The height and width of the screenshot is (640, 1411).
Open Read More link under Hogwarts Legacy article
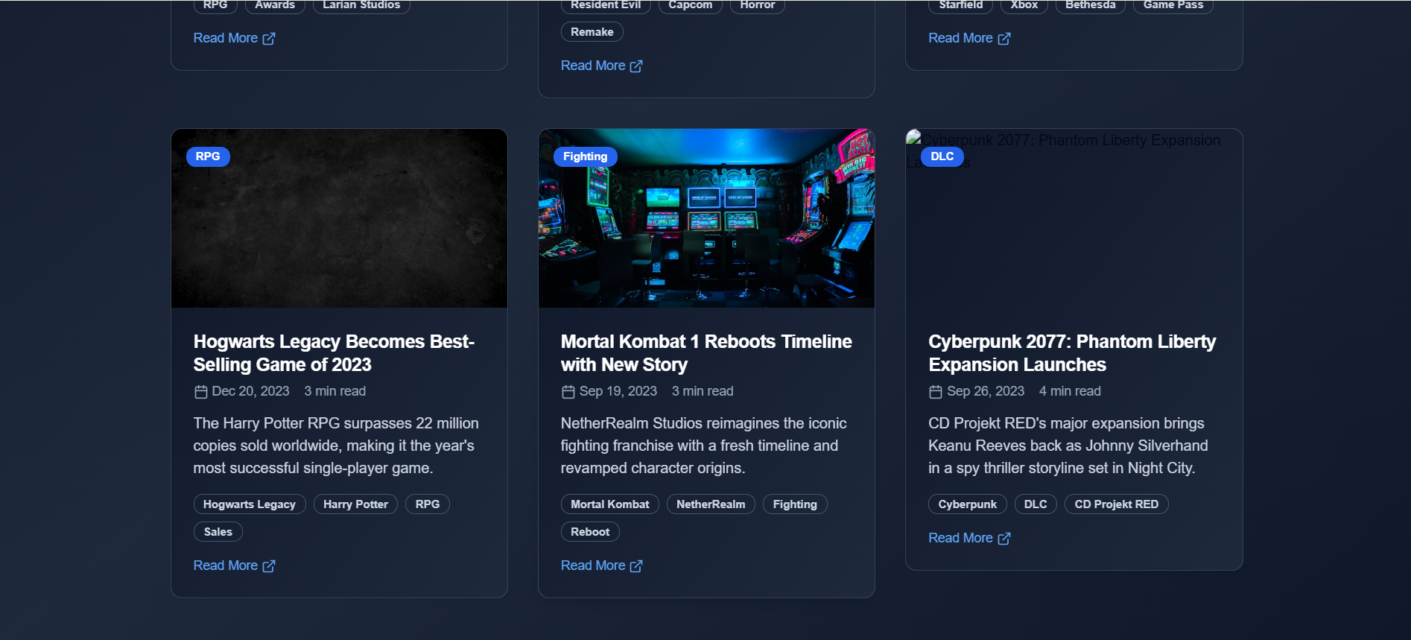click(x=234, y=565)
